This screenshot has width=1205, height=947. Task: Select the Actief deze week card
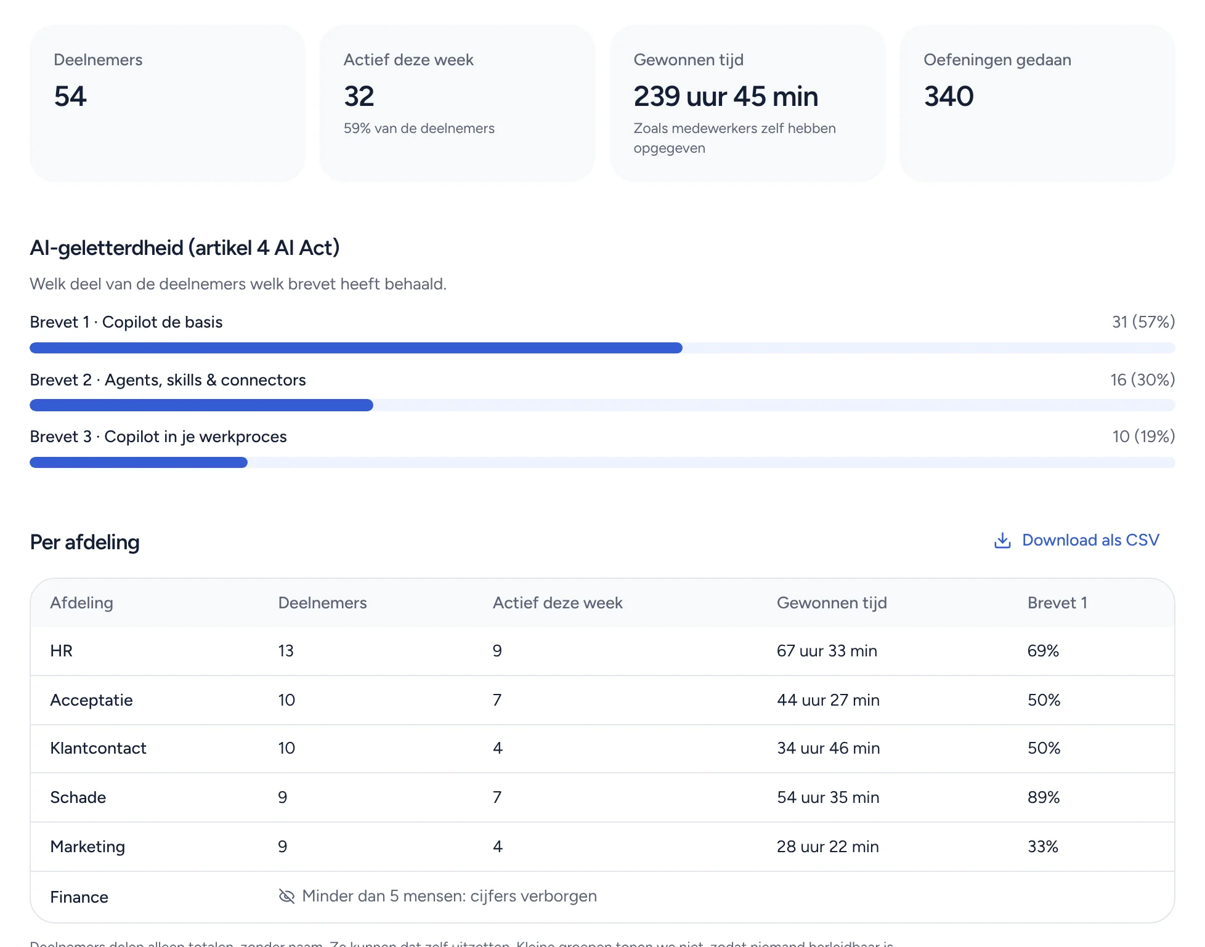[x=457, y=103]
